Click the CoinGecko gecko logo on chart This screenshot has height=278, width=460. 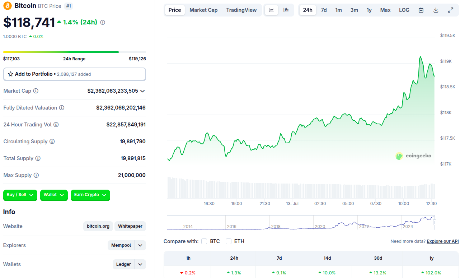(x=399, y=156)
